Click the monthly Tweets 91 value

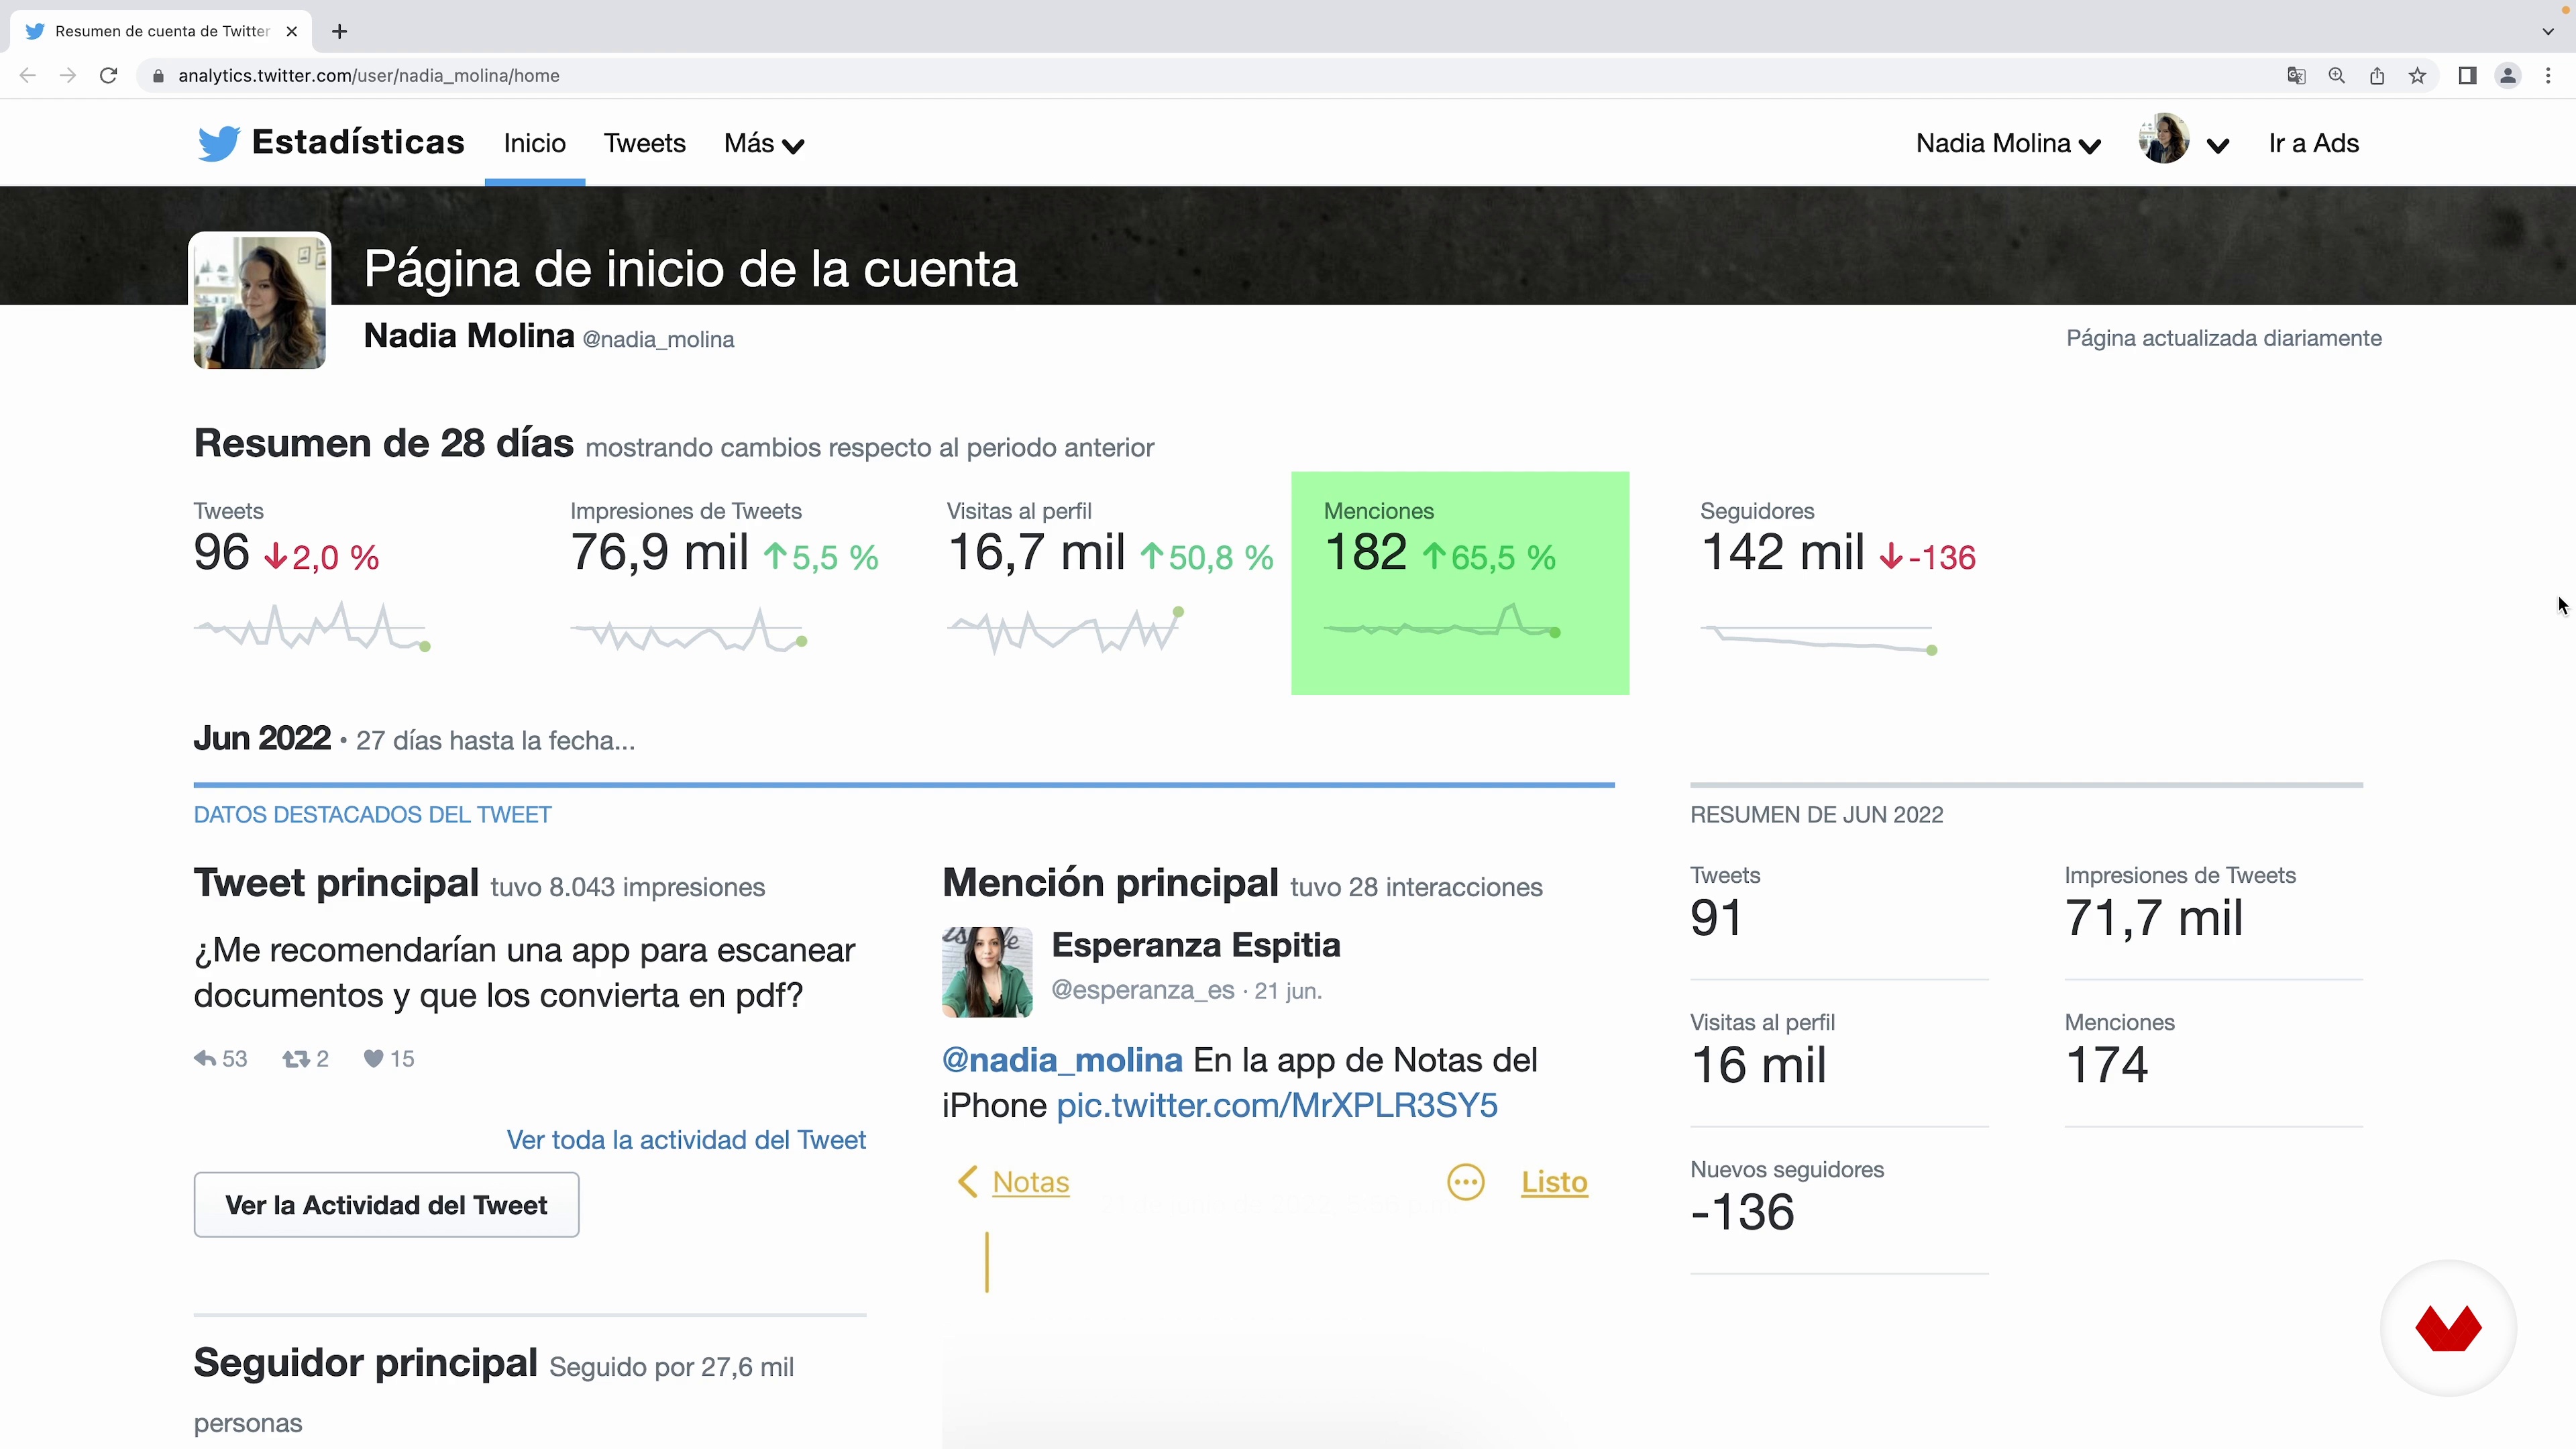tap(1716, 918)
